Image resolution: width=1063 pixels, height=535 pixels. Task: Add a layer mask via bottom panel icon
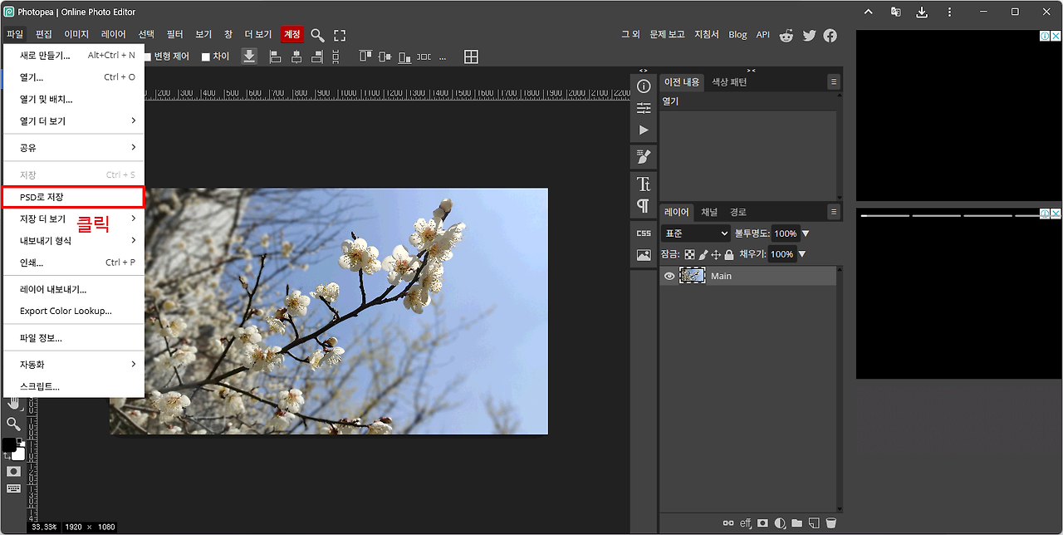coord(762,523)
